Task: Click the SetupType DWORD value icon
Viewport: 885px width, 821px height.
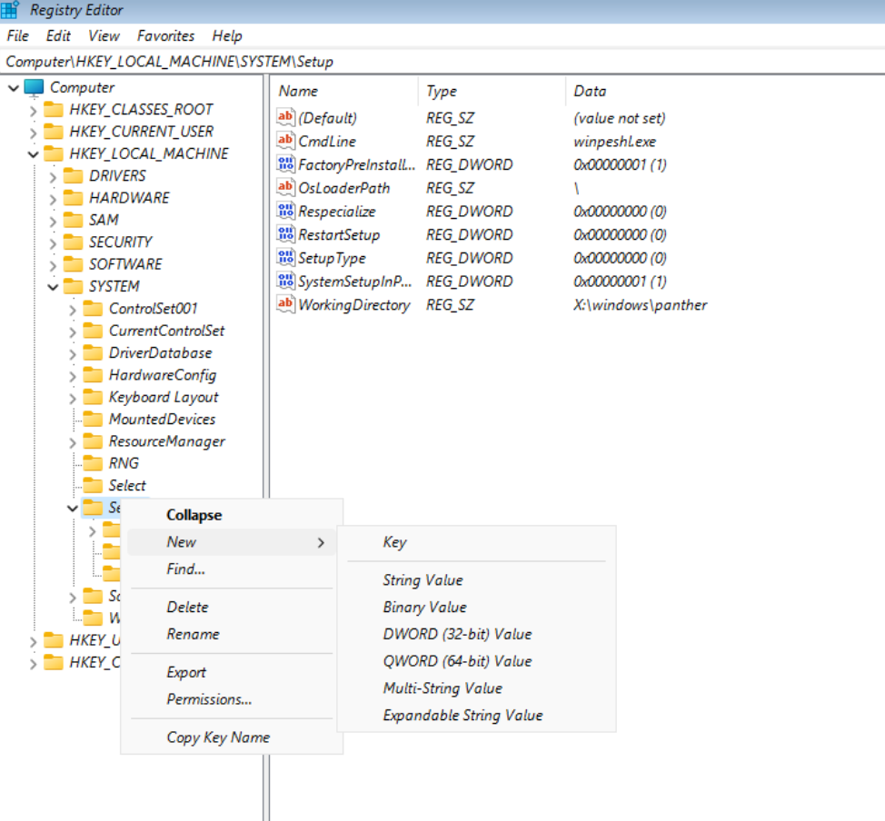Action: coord(285,259)
